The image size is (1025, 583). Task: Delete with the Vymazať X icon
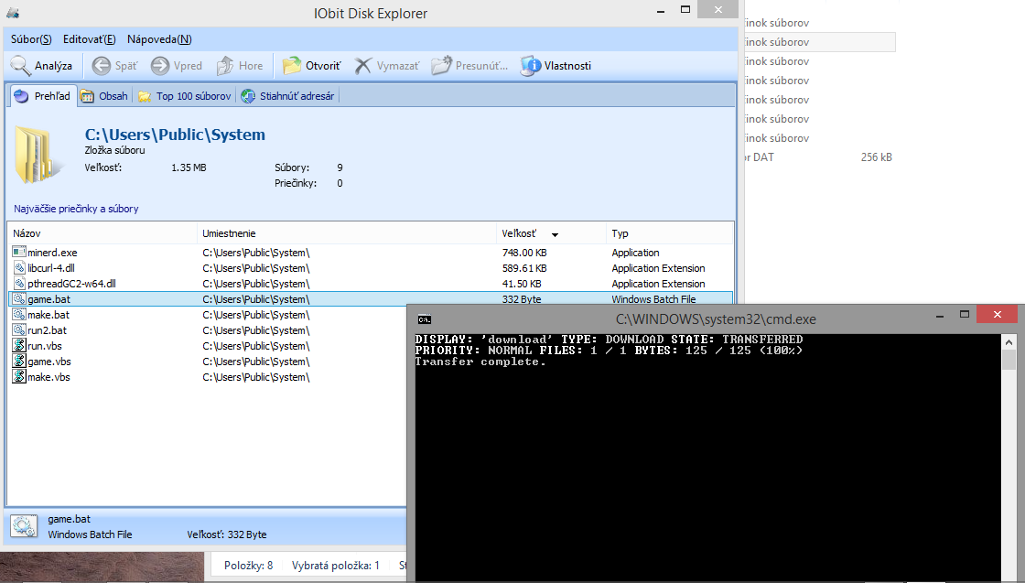click(x=363, y=65)
